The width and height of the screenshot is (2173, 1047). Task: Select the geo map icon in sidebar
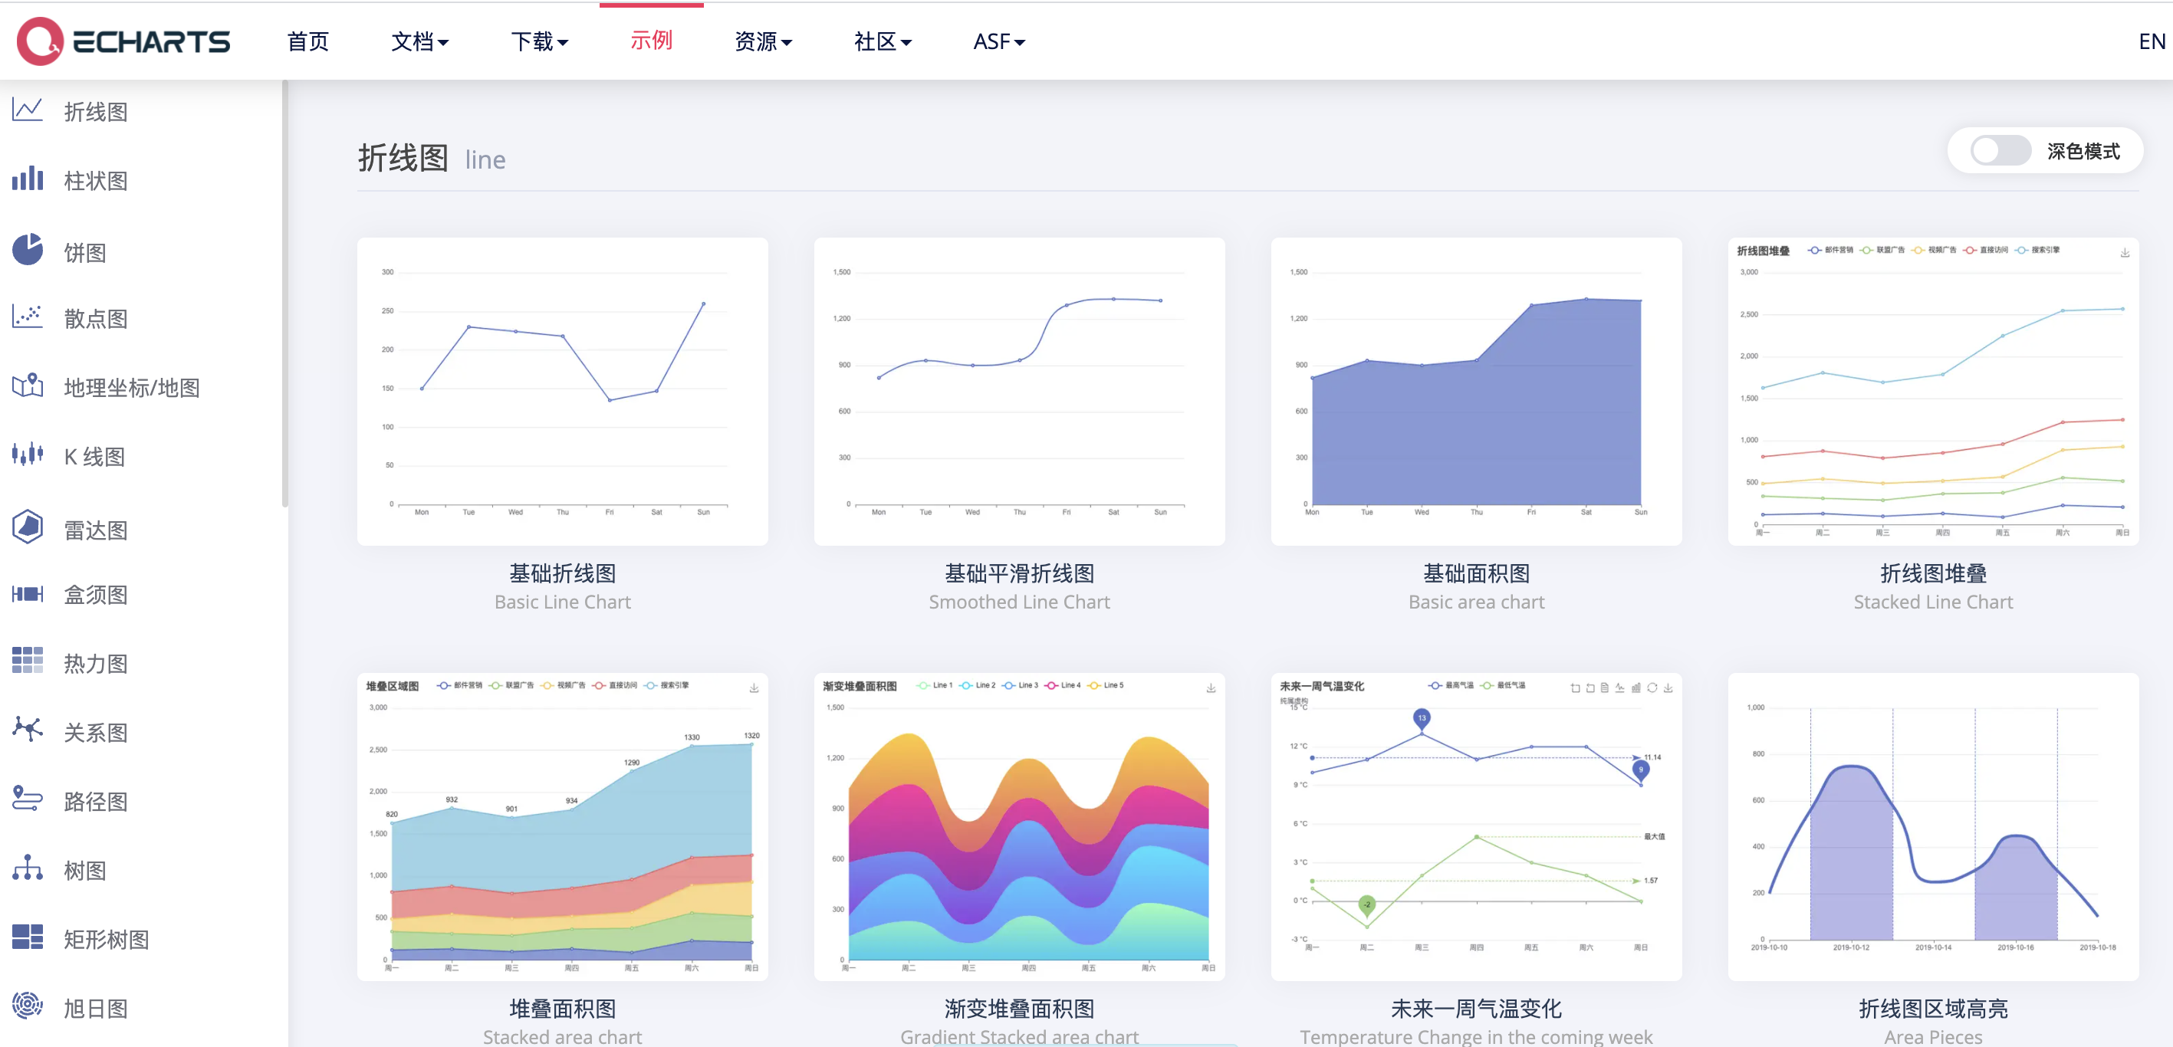[27, 386]
